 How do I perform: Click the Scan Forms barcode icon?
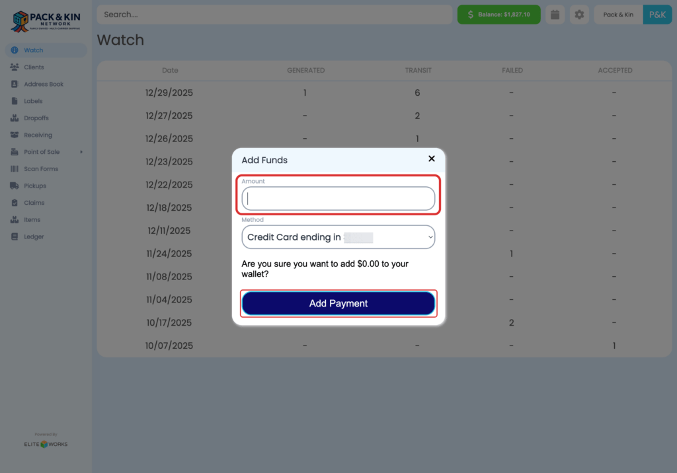(x=15, y=169)
